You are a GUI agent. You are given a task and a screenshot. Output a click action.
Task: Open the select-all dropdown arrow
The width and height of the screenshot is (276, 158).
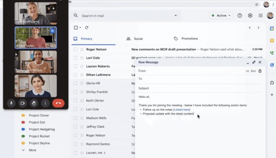[80, 28]
